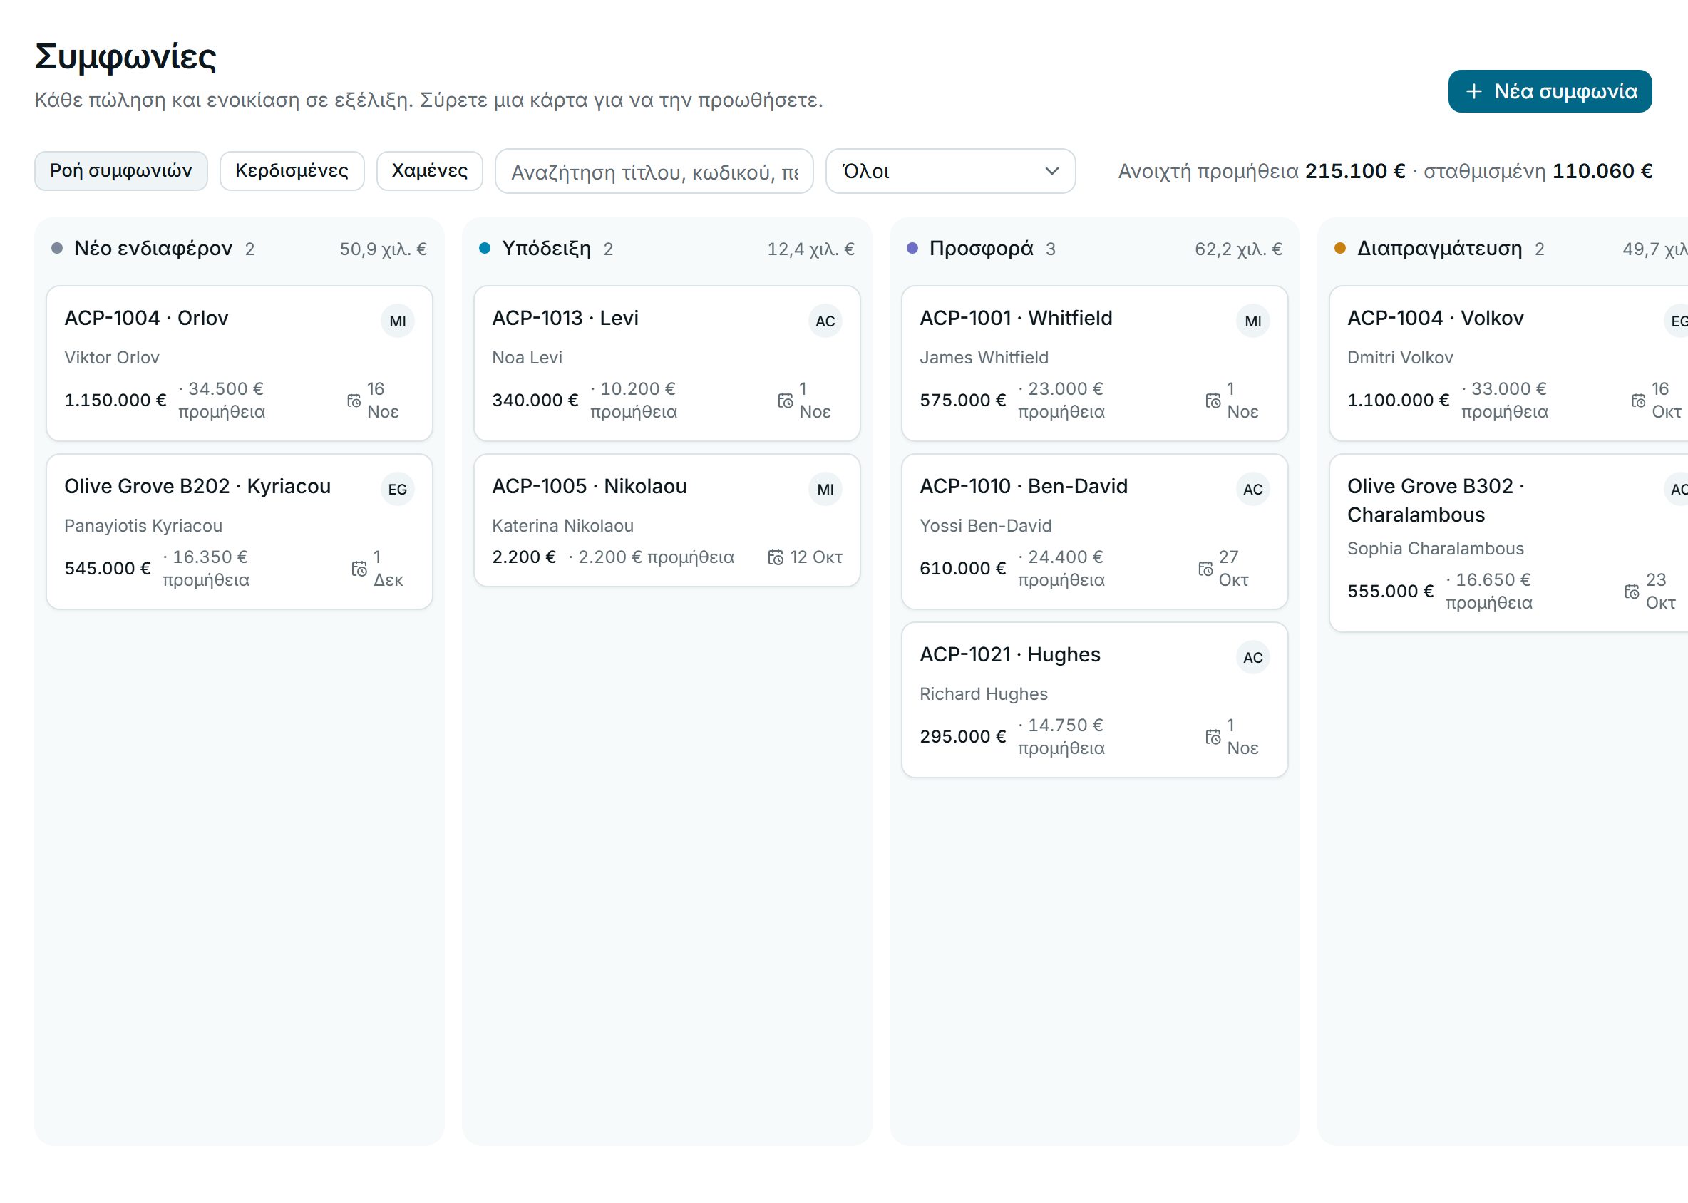The image size is (1688, 1203).
Task: Click calendar icon on ACP-1010 Ben-David card
Action: click(x=1205, y=569)
